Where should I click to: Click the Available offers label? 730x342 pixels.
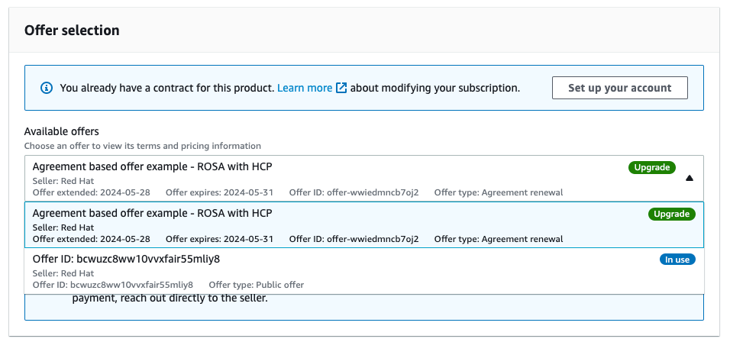(61, 132)
